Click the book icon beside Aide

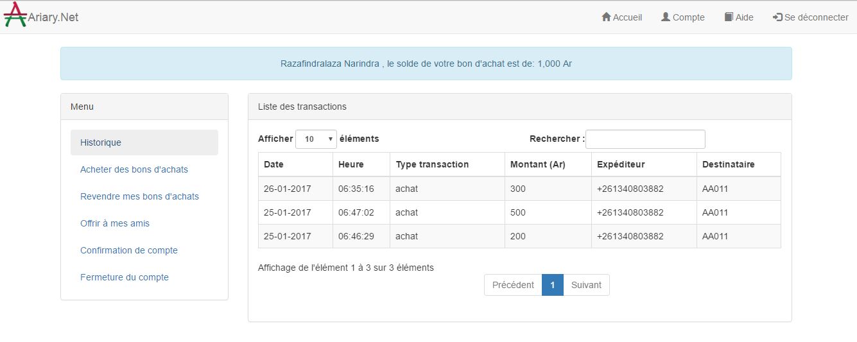[729, 17]
